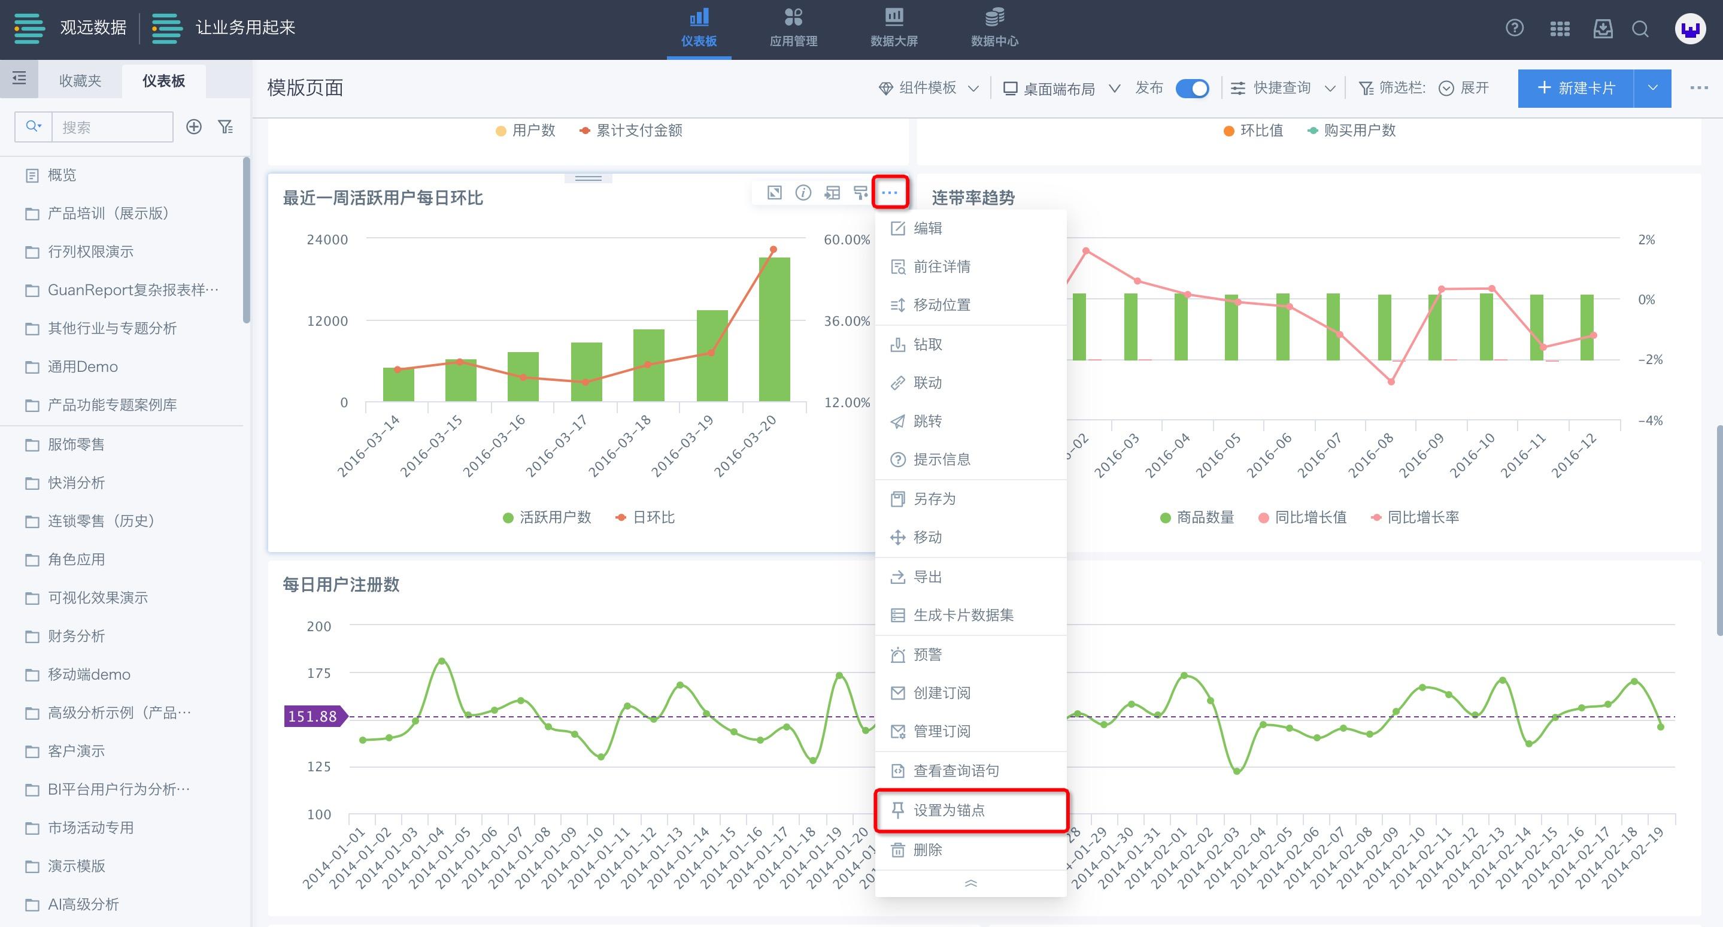Choose 预警 in the card menu
The width and height of the screenshot is (1723, 927).
tap(970, 655)
